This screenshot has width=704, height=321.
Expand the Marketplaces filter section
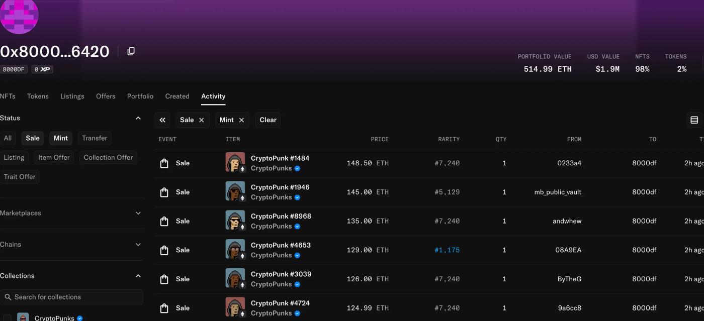point(138,213)
